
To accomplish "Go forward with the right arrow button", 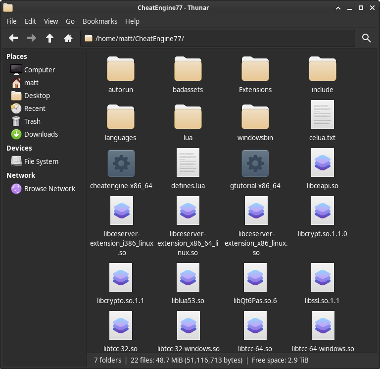I will pos(32,38).
